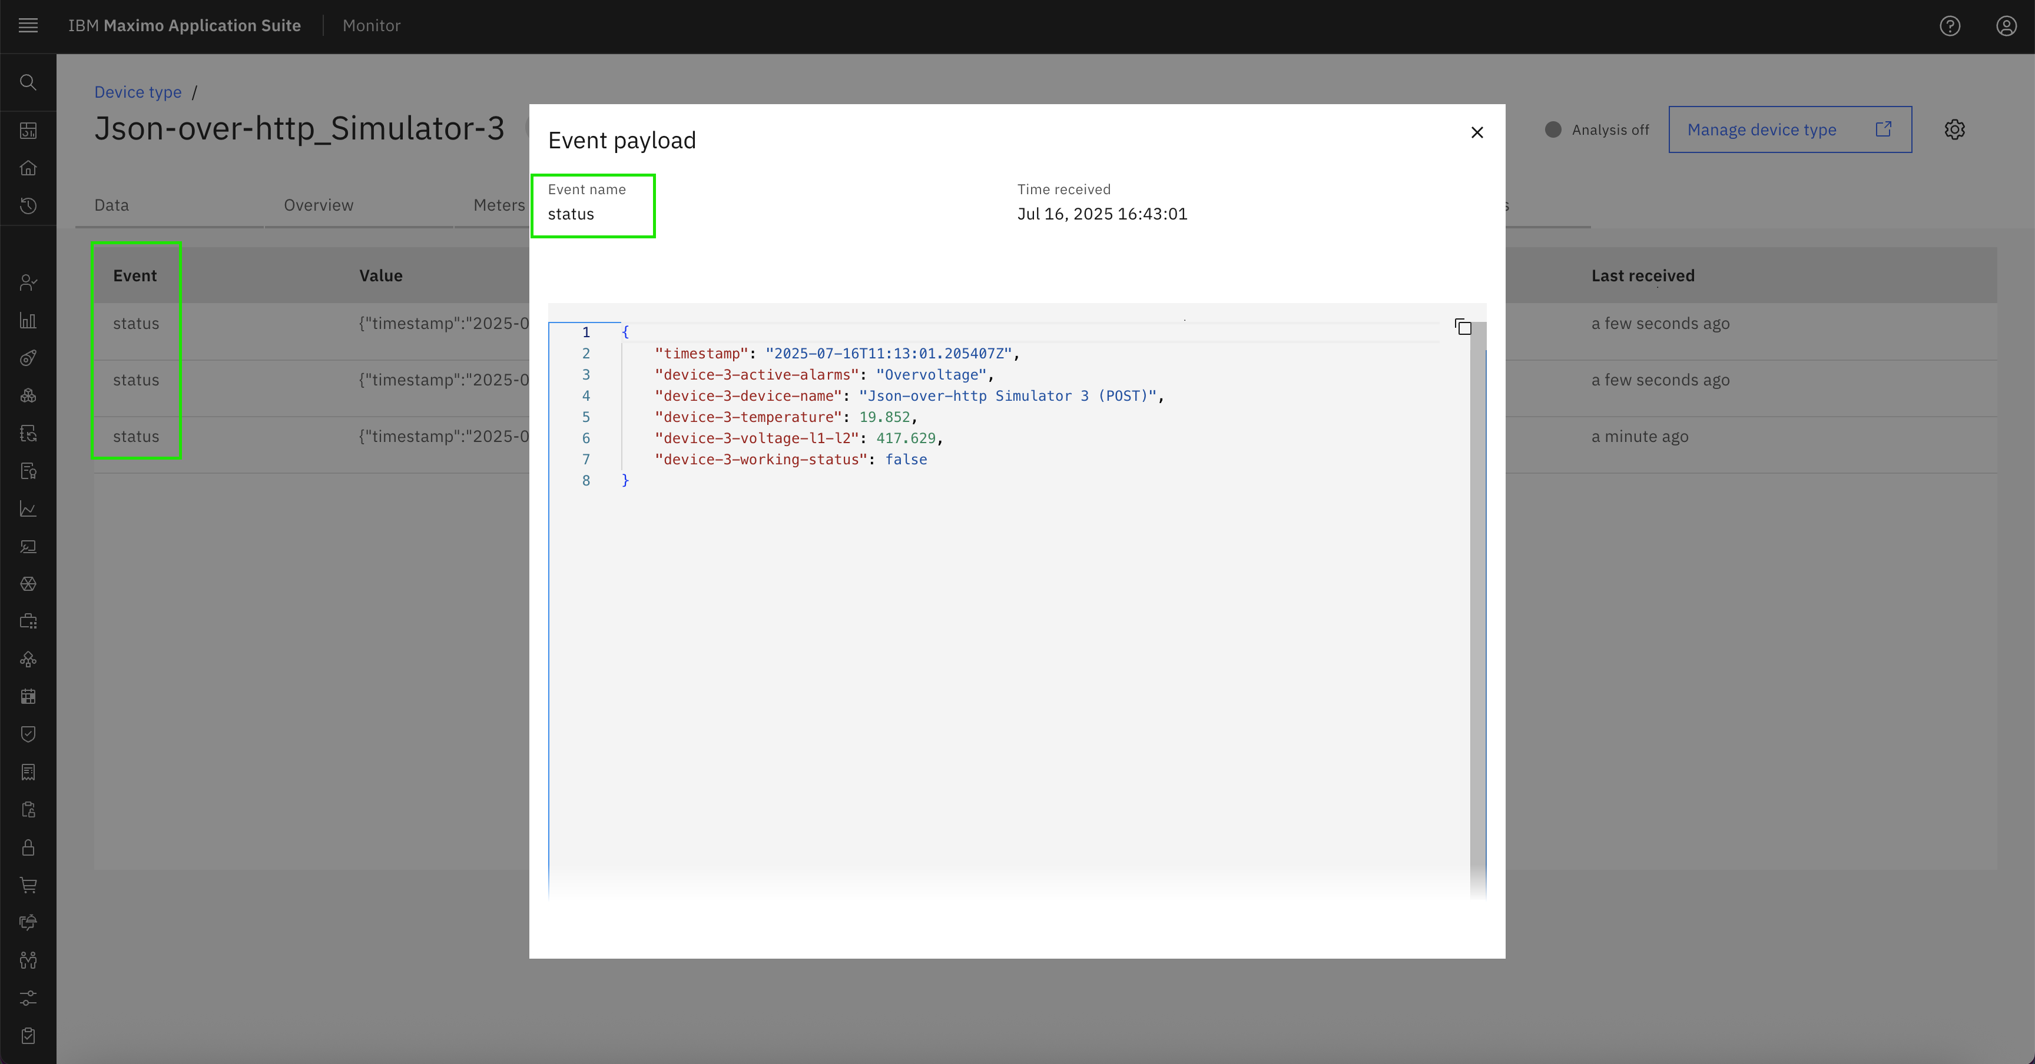Switch to the Overview tab
2035x1064 pixels.
click(x=319, y=205)
